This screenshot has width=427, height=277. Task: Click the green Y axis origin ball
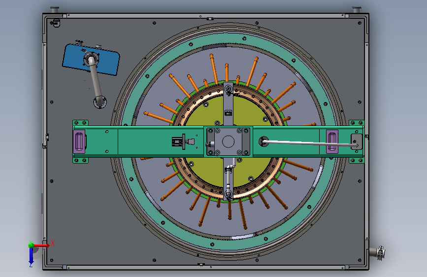(32, 245)
